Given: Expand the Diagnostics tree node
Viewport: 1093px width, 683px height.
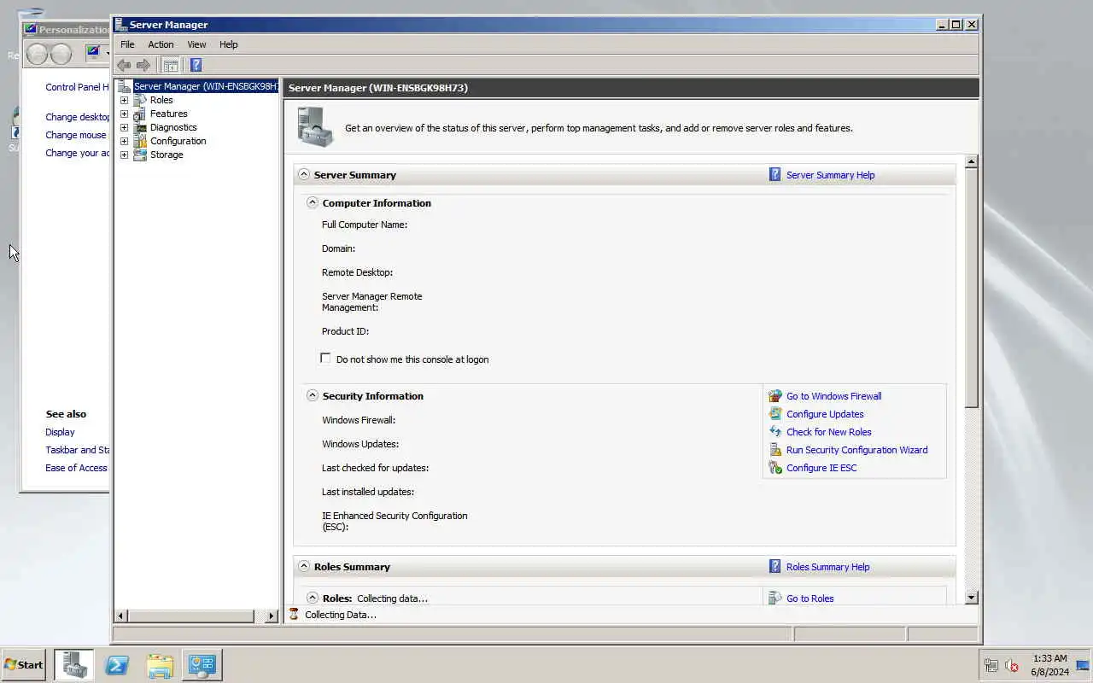Looking at the screenshot, I should [x=124, y=127].
